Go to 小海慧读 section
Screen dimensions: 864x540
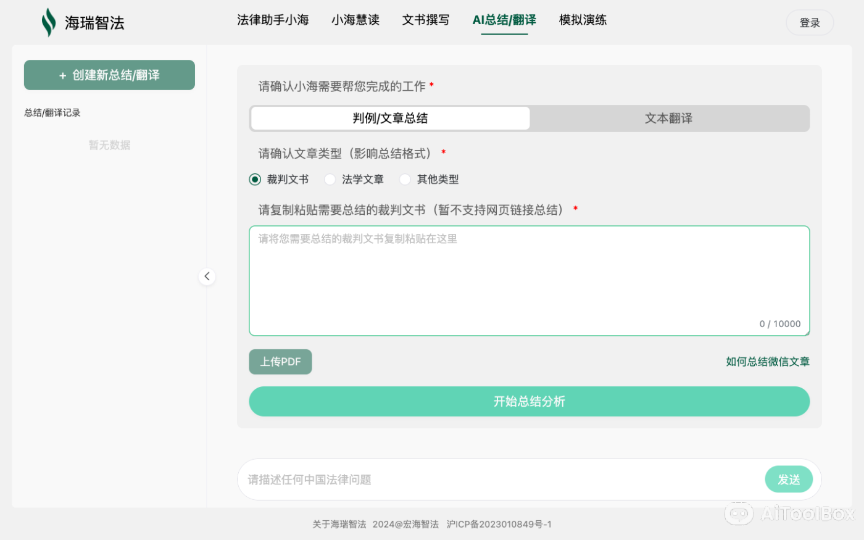(x=355, y=20)
